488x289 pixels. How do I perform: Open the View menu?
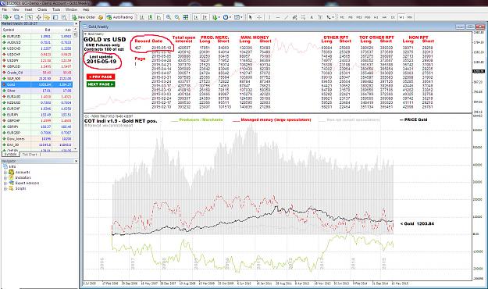(x=16, y=9)
